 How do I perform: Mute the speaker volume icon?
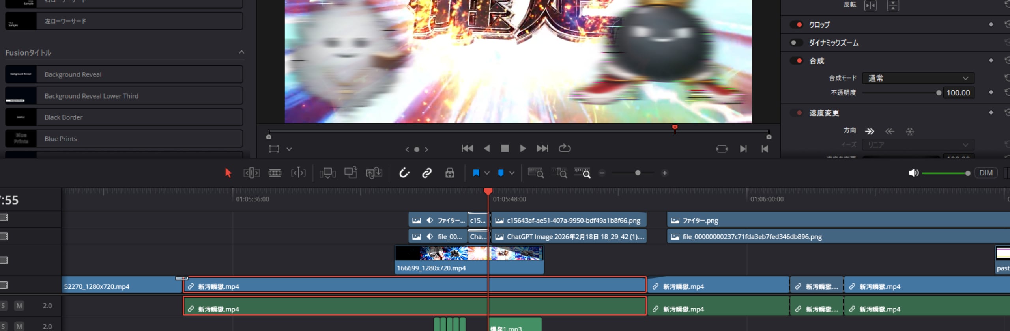[914, 173]
